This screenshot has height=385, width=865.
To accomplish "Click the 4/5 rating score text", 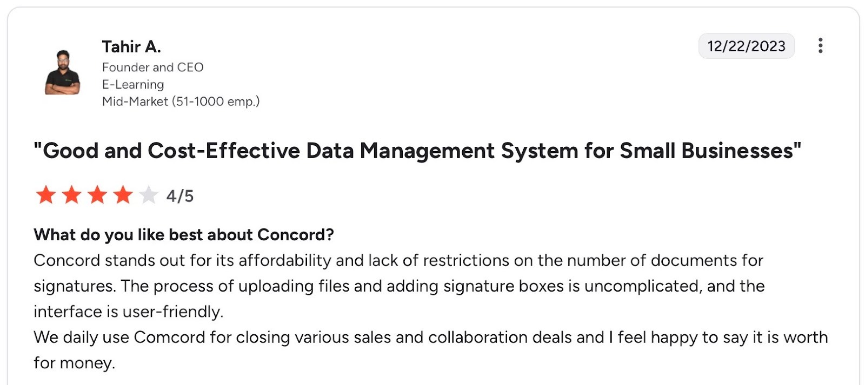I will click(179, 197).
